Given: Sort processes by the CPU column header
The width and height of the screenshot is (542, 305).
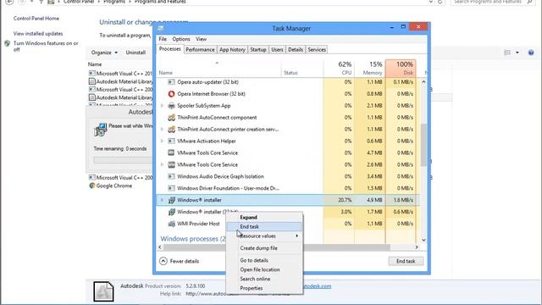Looking at the screenshot, I should 338,68.
